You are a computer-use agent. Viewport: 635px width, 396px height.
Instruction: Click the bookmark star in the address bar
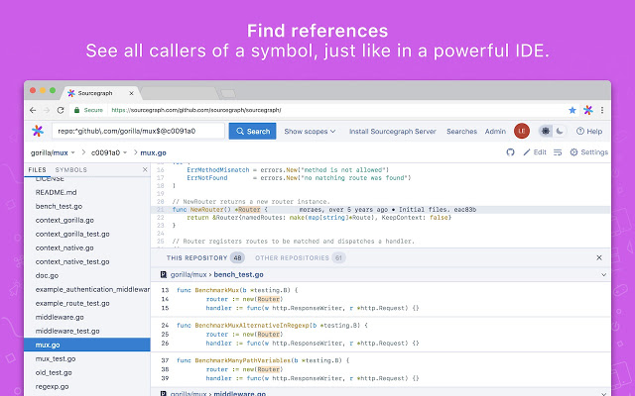coord(572,110)
